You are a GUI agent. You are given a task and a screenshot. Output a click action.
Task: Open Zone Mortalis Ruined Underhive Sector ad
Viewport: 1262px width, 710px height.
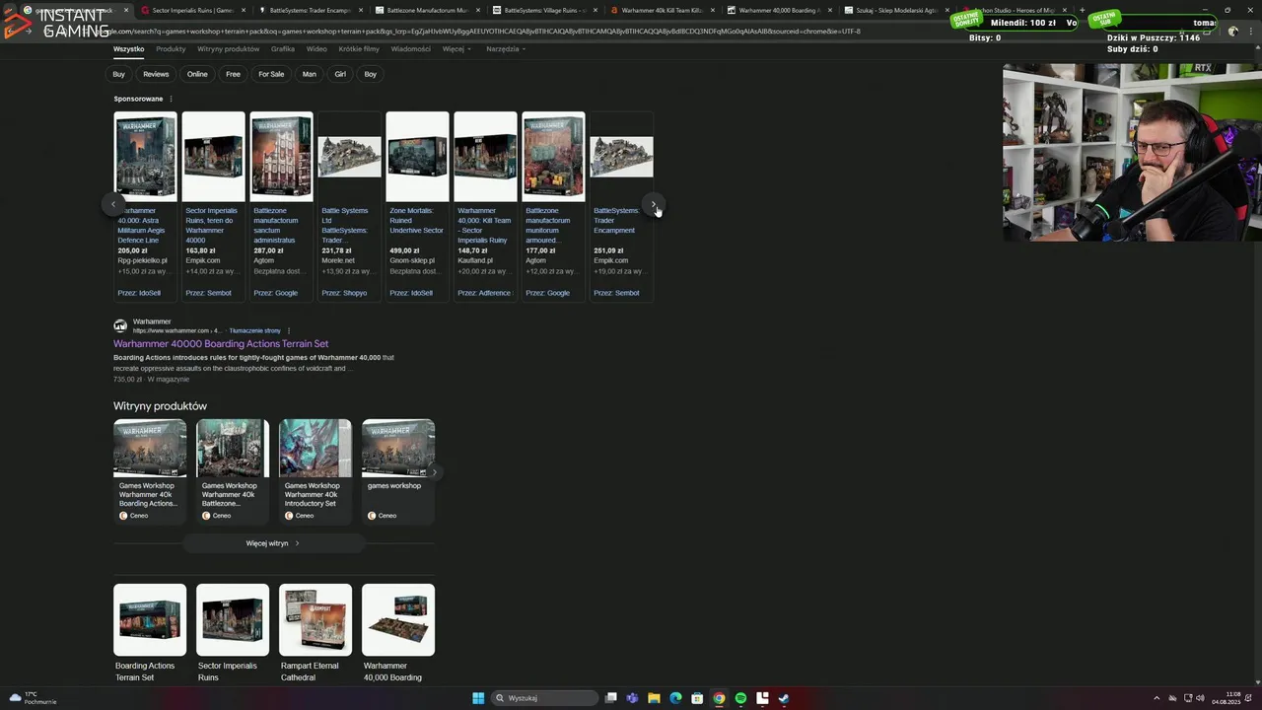coord(417,206)
